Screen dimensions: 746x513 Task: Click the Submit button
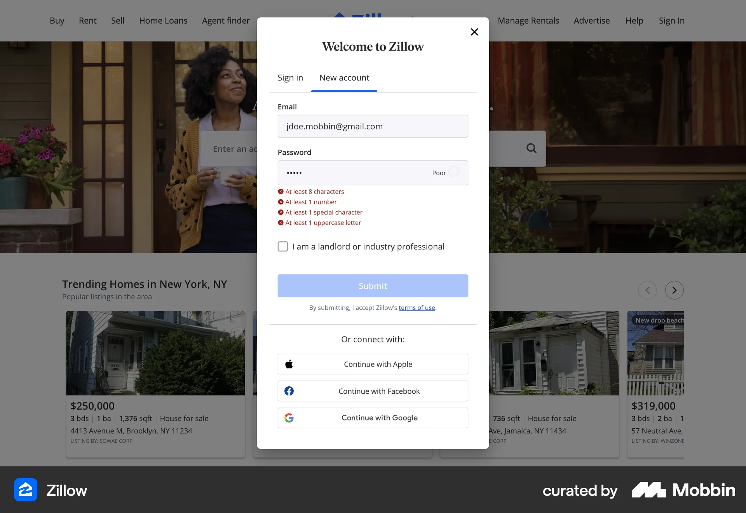(x=373, y=286)
